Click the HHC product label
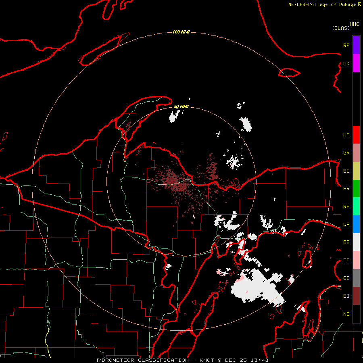363x363 pixels. (355, 24)
